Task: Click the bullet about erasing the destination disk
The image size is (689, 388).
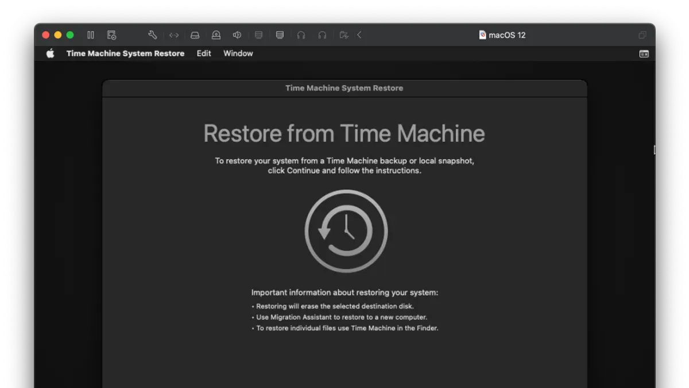Action: [x=332, y=306]
